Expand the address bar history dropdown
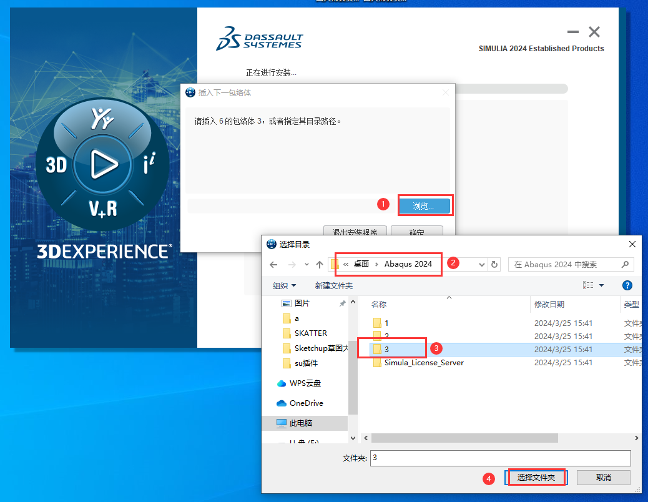The height and width of the screenshot is (502, 648). point(481,265)
